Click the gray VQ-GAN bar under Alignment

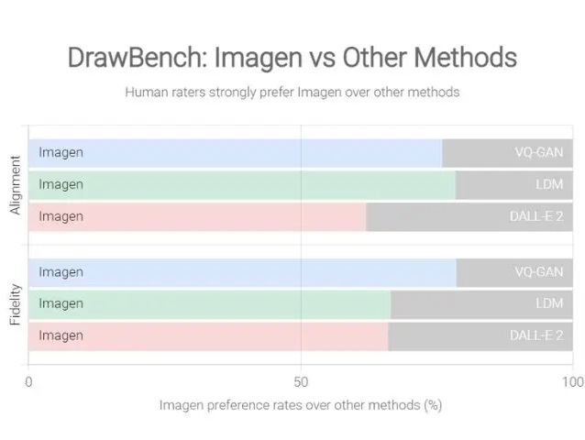[506, 152]
